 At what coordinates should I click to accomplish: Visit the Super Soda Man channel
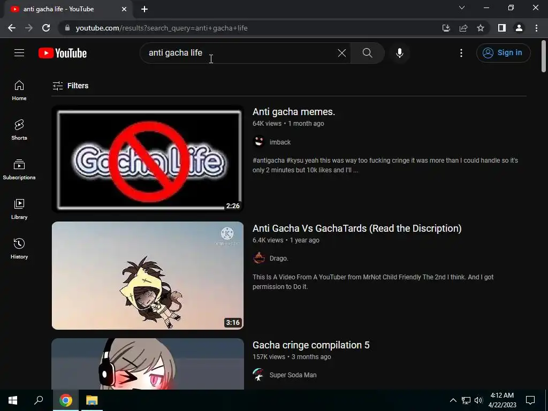(x=293, y=375)
